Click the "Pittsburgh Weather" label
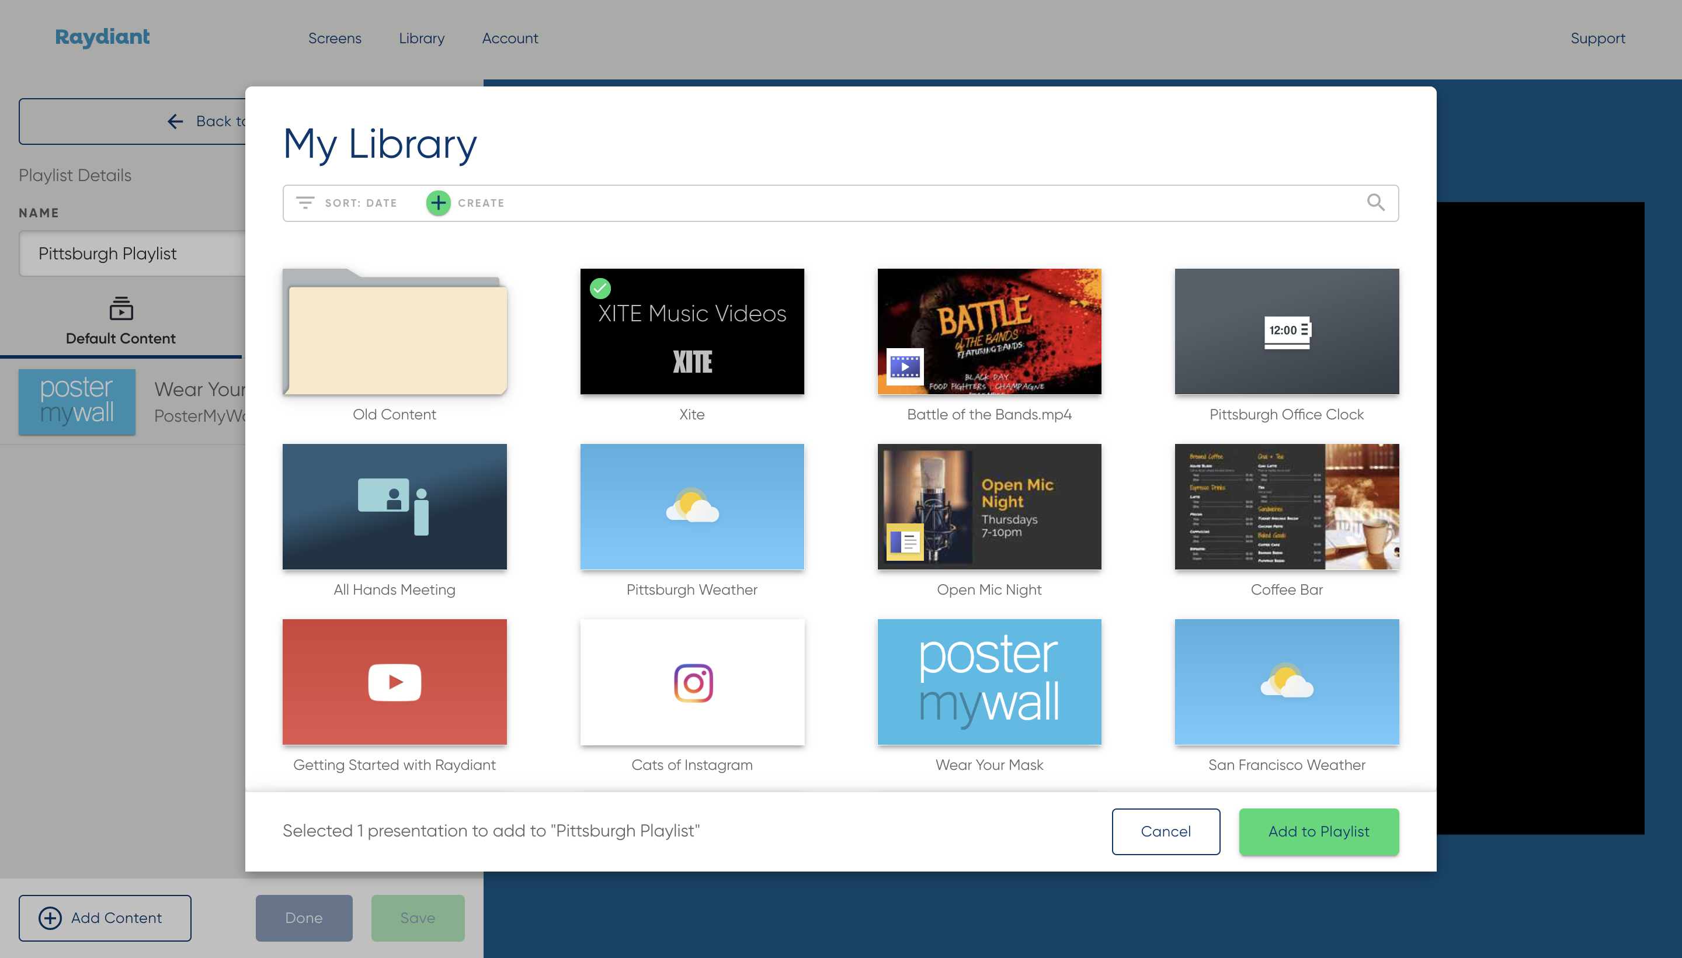 pos(692,589)
